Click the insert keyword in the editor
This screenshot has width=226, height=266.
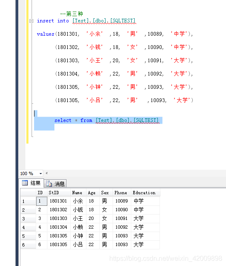tap(45, 21)
